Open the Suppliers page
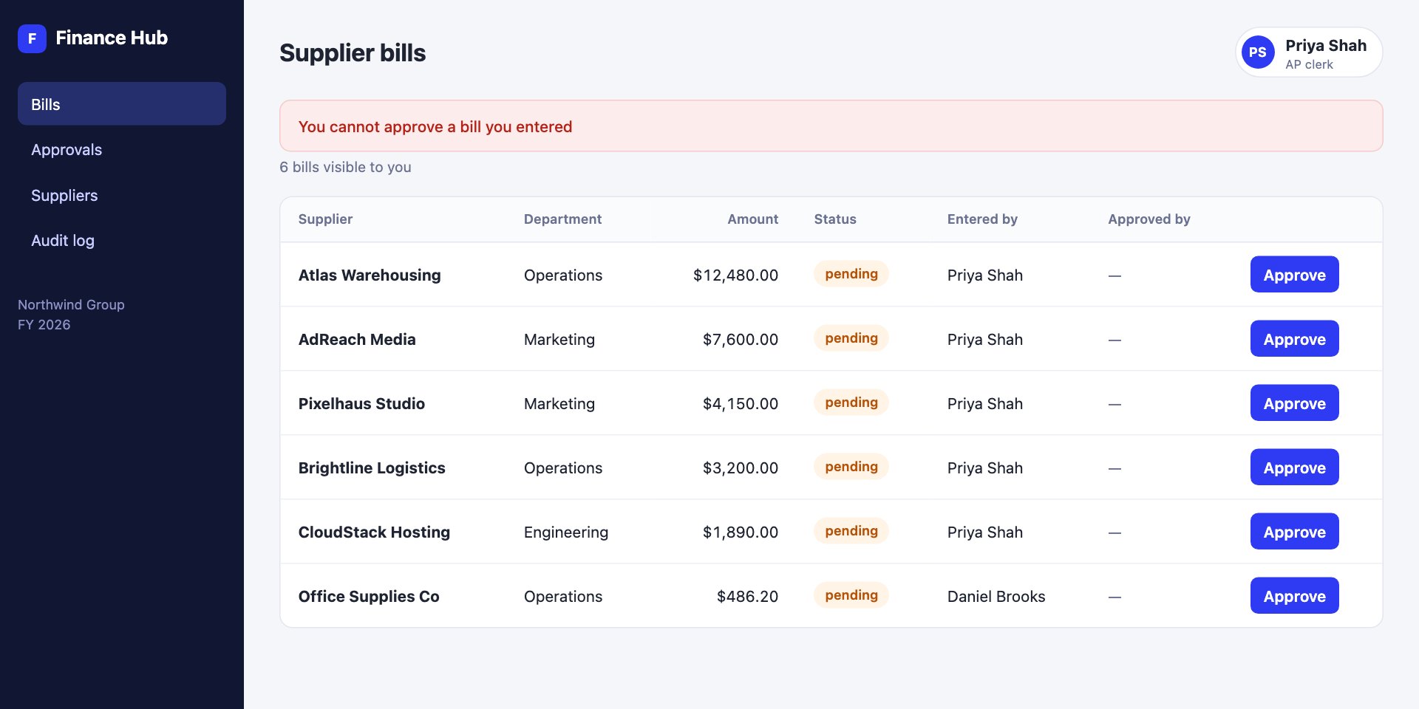The height and width of the screenshot is (709, 1419). (x=122, y=196)
